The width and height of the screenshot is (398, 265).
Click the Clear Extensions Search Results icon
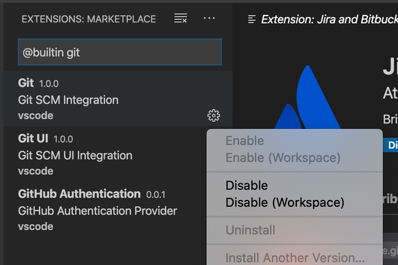coord(181,18)
